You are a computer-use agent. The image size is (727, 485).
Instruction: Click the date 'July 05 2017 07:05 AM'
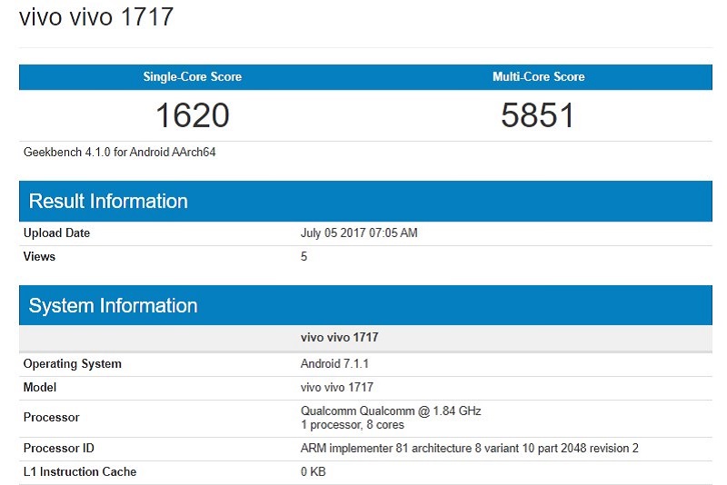pos(359,233)
